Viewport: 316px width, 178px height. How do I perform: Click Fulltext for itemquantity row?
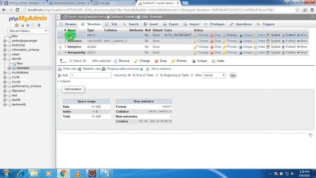pos(288,52)
